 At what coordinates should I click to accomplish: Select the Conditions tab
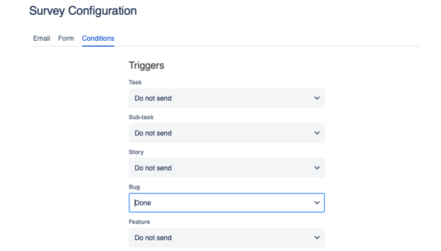pyautogui.click(x=98, y=38)
